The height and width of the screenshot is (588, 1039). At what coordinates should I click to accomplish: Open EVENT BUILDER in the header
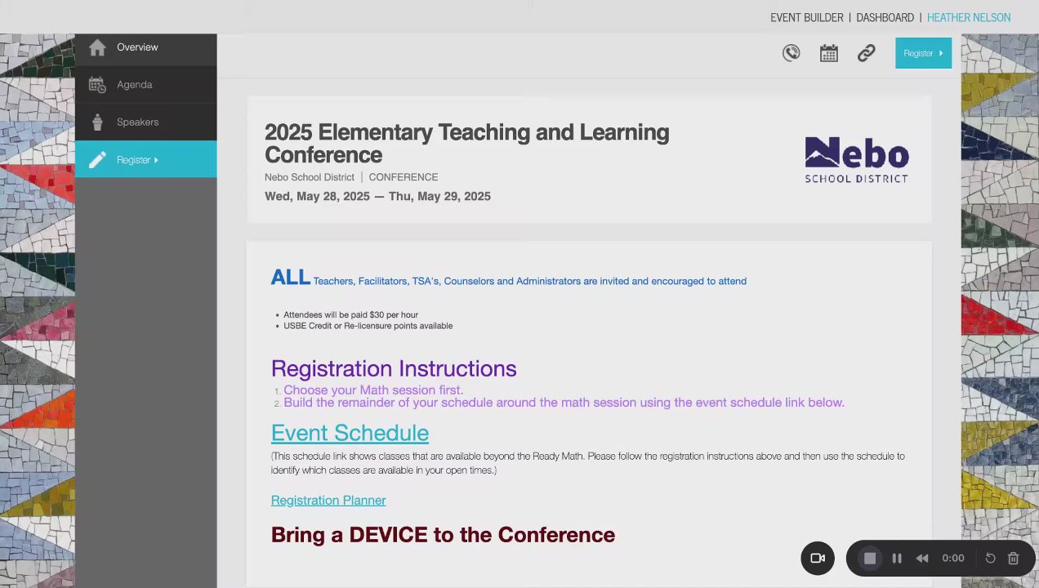(x=807, y=17)
